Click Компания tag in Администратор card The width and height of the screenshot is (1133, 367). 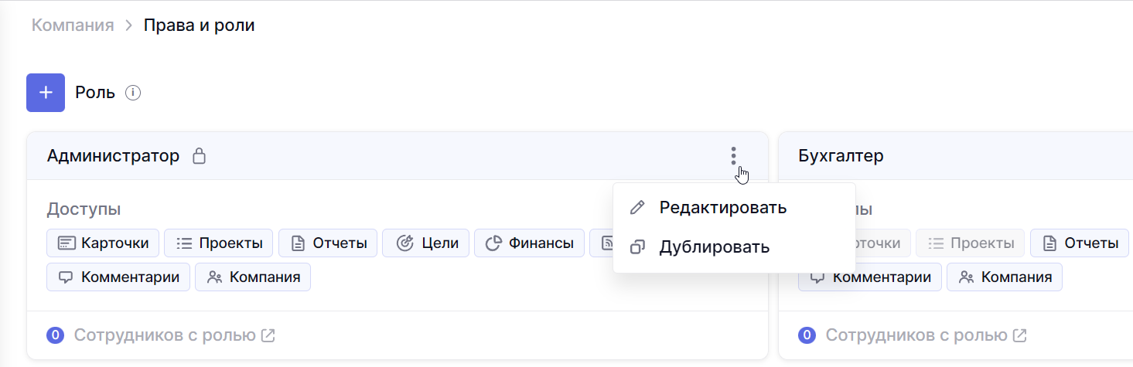pos(253,277)
